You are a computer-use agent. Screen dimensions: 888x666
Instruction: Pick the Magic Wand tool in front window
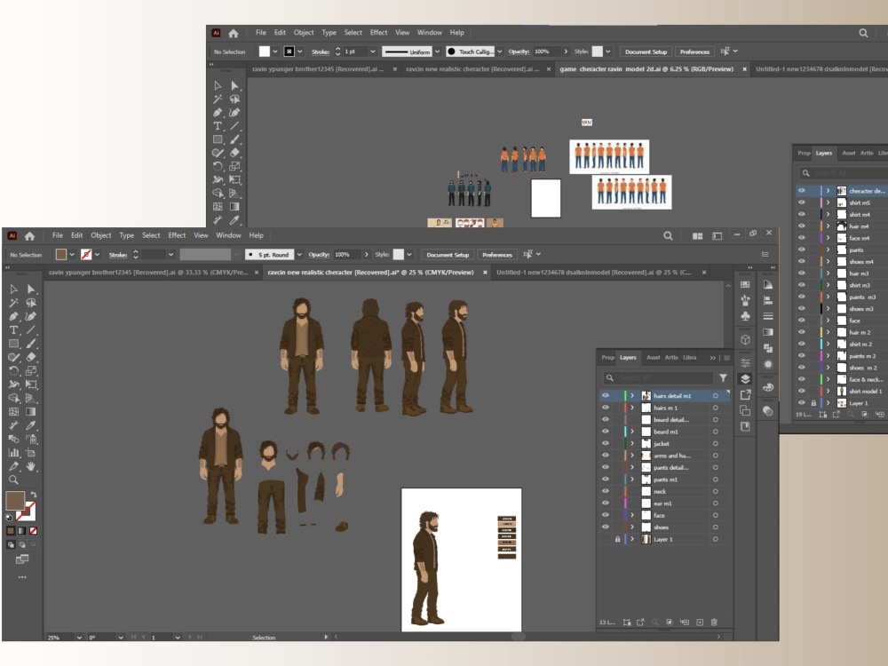coord(14,303)
